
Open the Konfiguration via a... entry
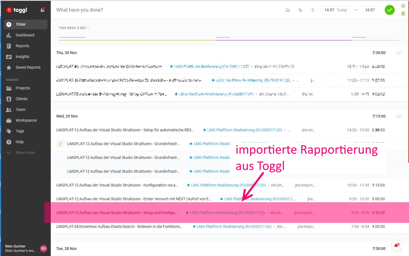117,185
